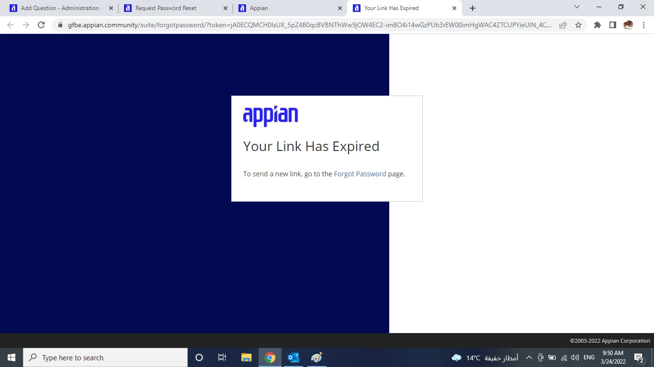This screenshot has width=654, height=367.
Task: Close the Request Password Reset tab
Action: coord(226,8)
